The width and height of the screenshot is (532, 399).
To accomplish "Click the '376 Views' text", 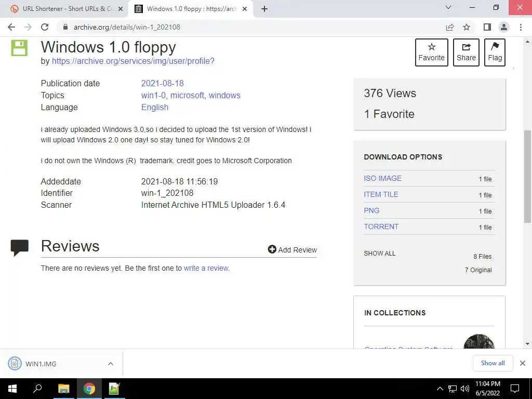I will [x=390, y=94].
